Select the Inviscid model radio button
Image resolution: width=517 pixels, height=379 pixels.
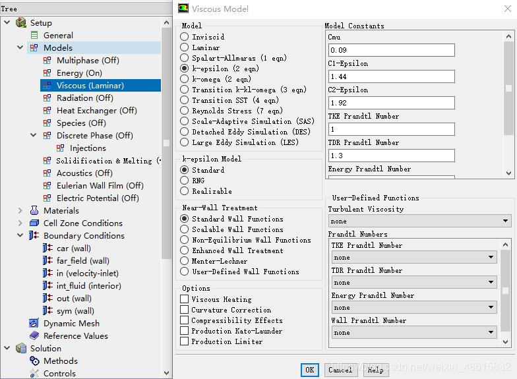[185, 37]
